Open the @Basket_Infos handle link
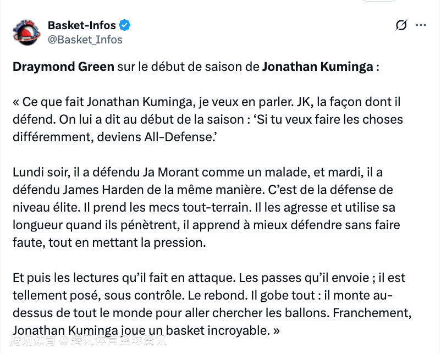The width and height of the screenshot is (441, 354). (85, 40)
